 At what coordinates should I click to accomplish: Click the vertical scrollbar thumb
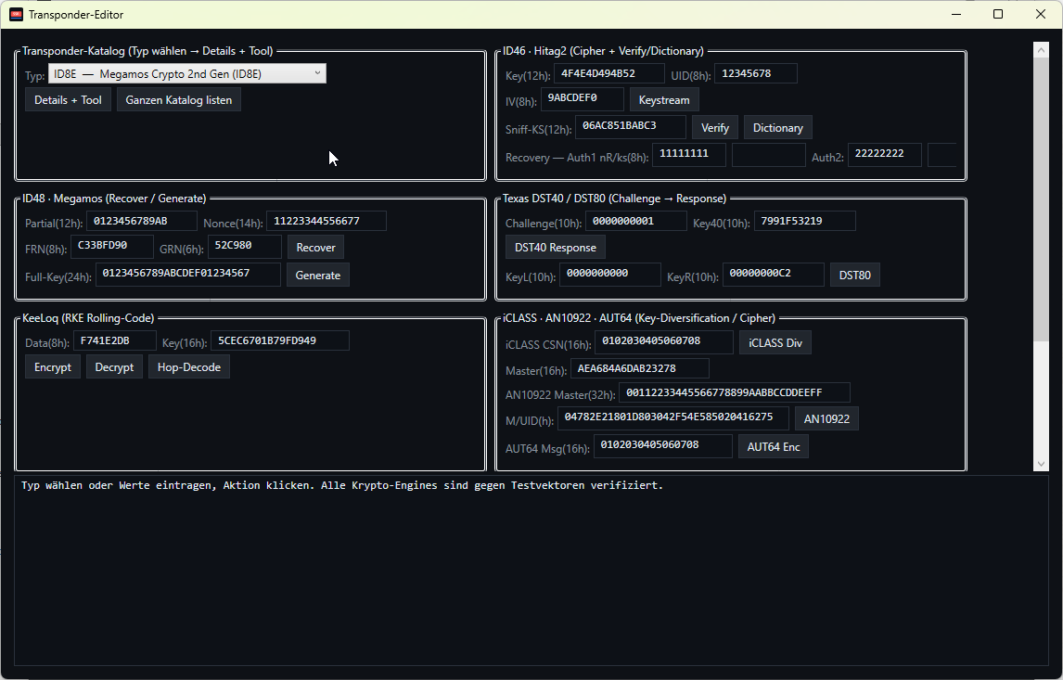1041,199
